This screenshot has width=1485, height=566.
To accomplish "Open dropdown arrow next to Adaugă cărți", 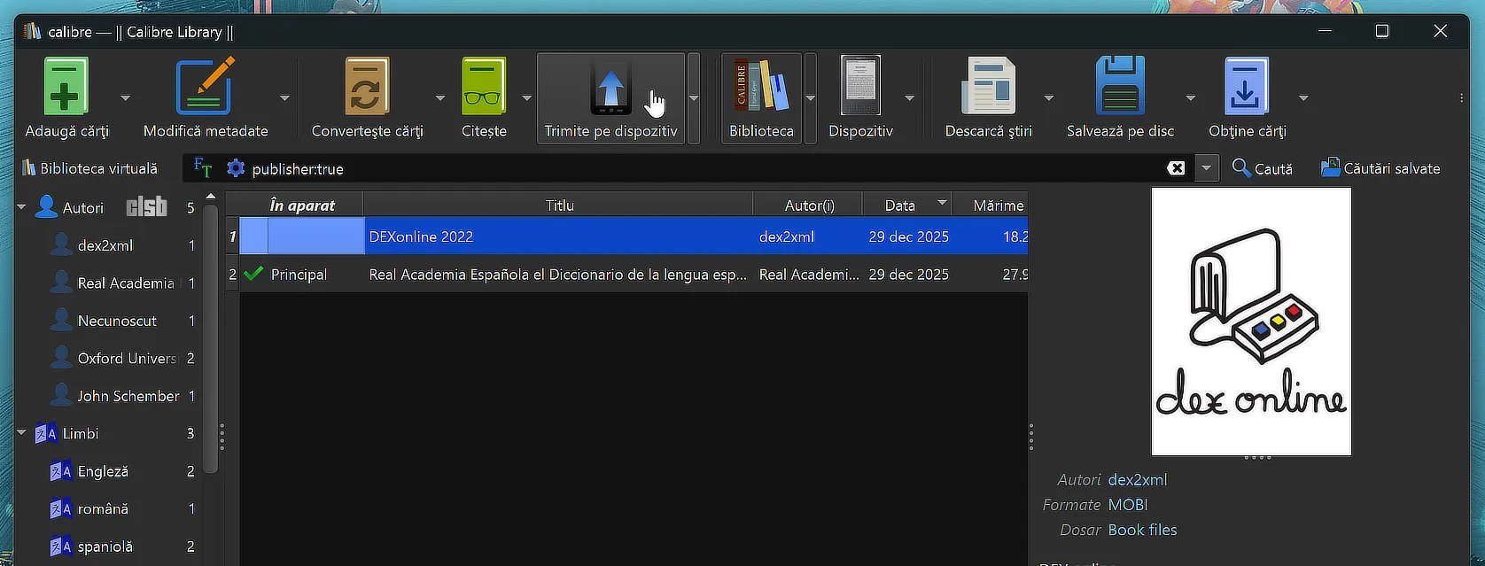I will [x=125, y=98].
